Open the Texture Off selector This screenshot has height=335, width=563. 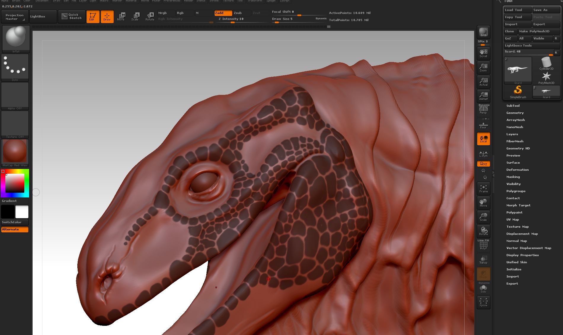pos(15,125)
